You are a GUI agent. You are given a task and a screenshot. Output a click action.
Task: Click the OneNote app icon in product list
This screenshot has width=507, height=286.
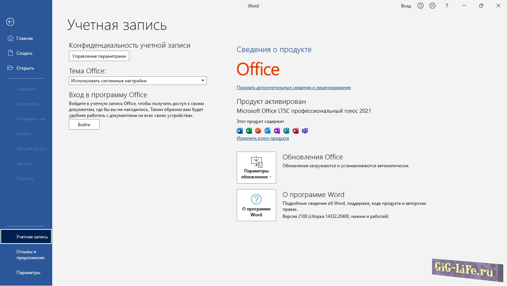(x=277, y=131)
